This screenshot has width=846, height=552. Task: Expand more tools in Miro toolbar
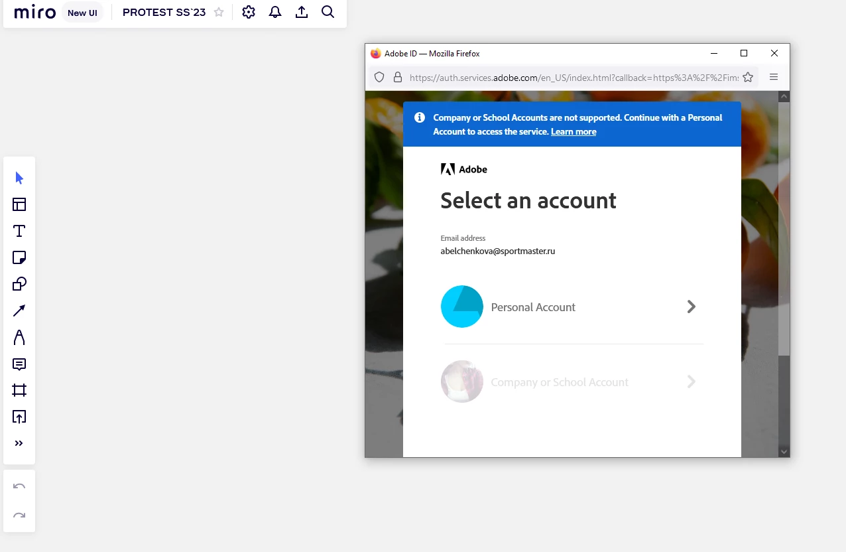coord(19,443)
